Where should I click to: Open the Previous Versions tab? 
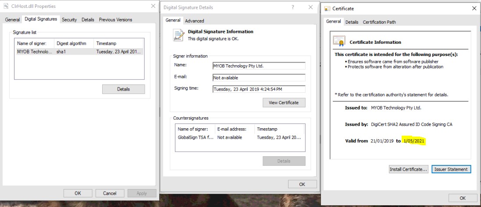[115, 20]
